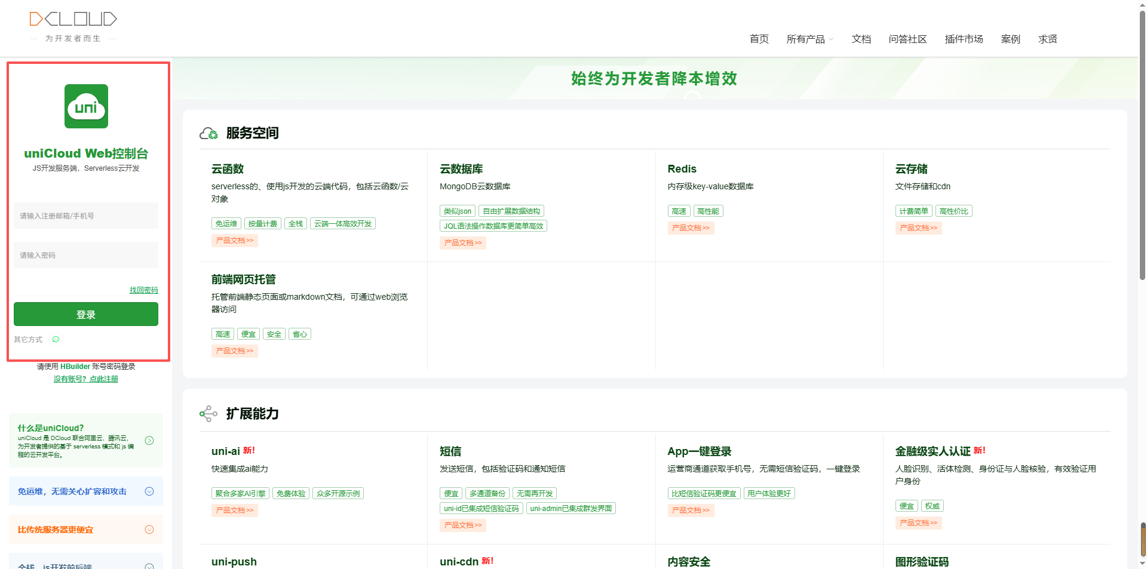Click the cloud icon beside 服务空间 heading
The width and height of the screenshot is (1147, 569).
click(208, 133)
